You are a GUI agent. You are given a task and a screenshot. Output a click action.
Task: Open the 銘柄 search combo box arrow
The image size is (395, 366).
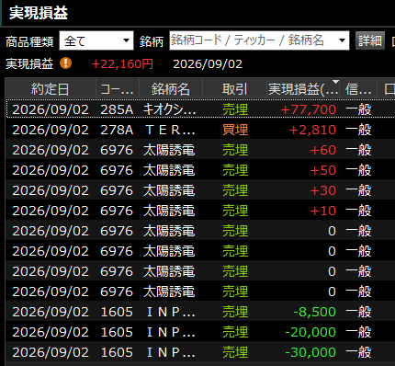point(342,40)
